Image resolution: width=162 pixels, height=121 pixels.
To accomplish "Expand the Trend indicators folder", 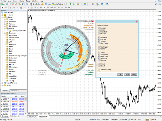I will 5,19.
